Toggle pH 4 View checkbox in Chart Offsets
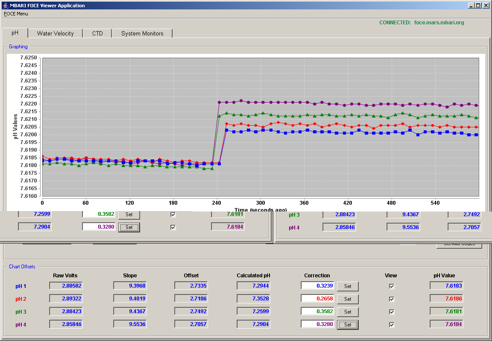 (392, 325)
